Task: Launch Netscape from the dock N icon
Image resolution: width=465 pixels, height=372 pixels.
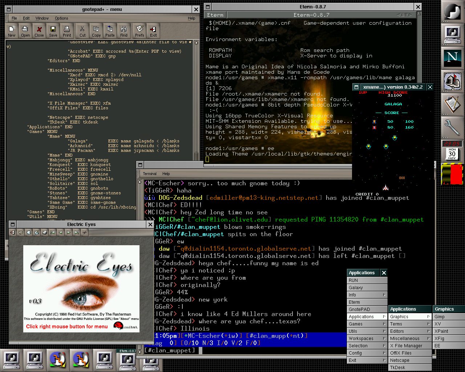Action: click(x=453, y=58)
